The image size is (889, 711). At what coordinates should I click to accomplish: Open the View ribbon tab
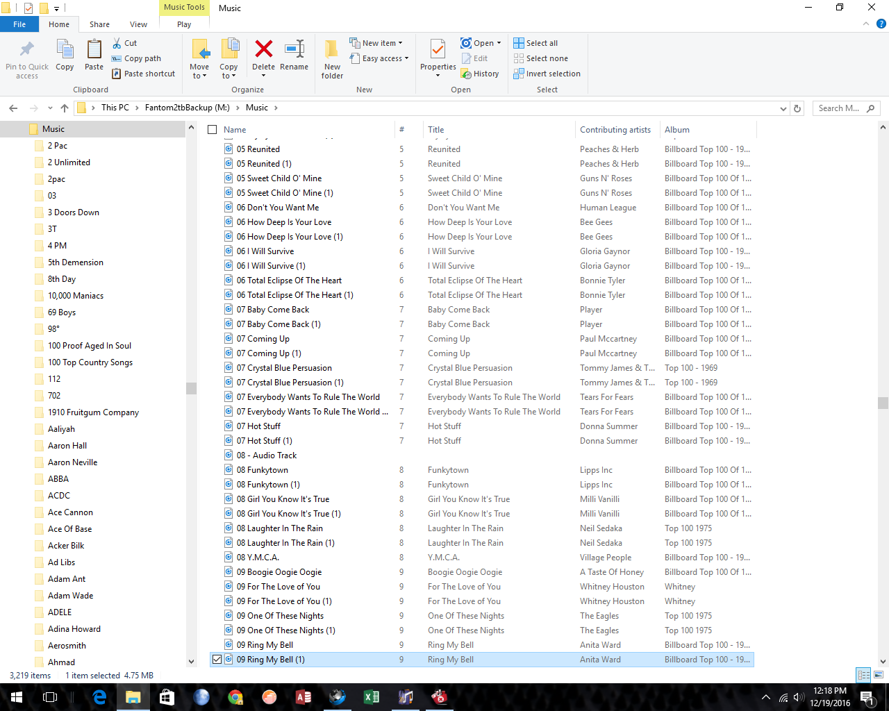pos(138,24)
